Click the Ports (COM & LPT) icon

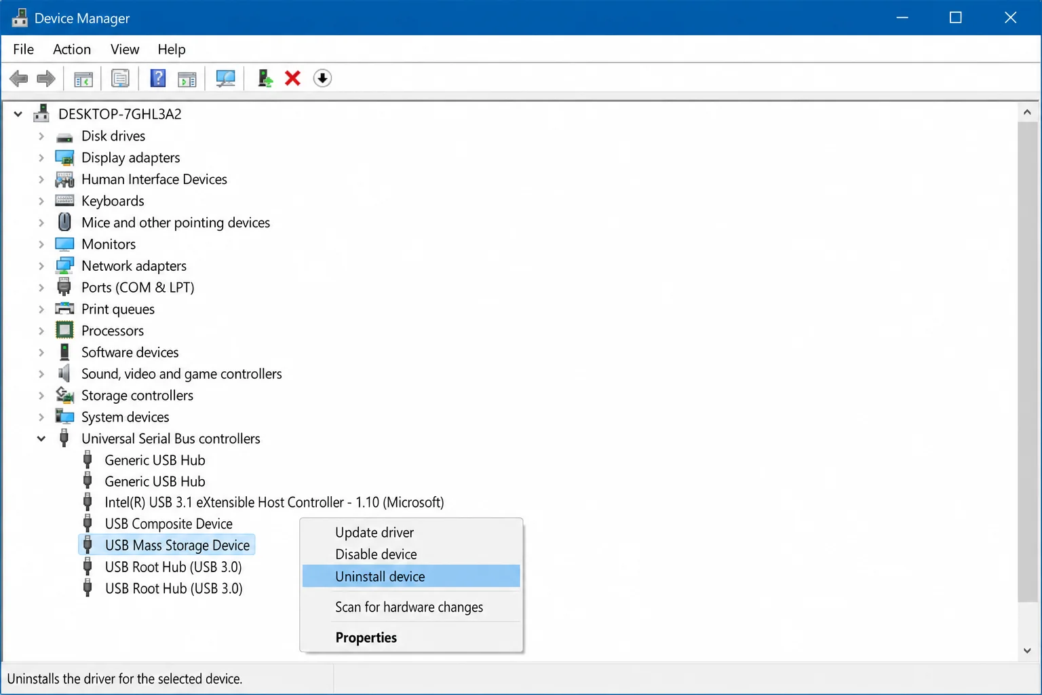64,287
